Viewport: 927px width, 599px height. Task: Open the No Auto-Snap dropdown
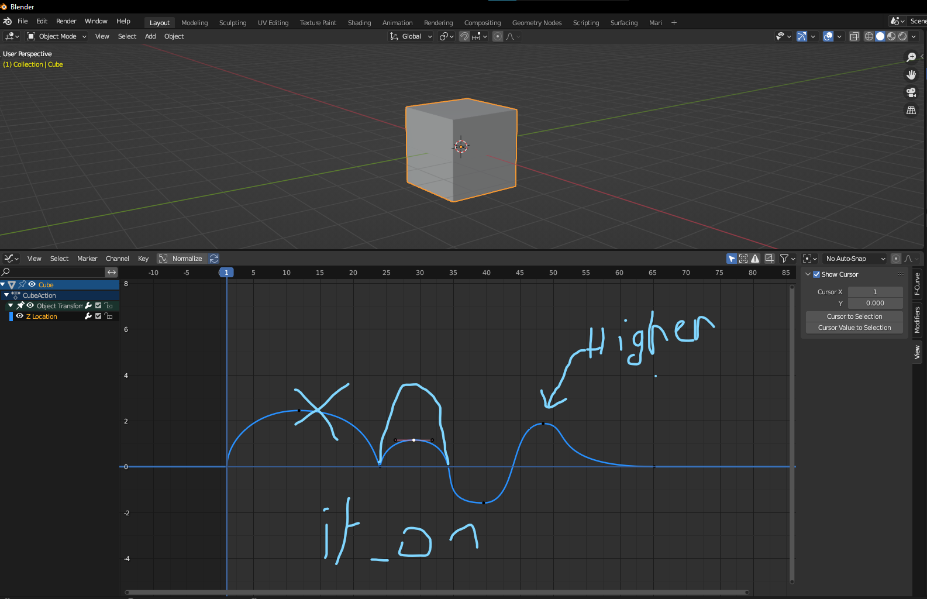click(x=855, y=259)
